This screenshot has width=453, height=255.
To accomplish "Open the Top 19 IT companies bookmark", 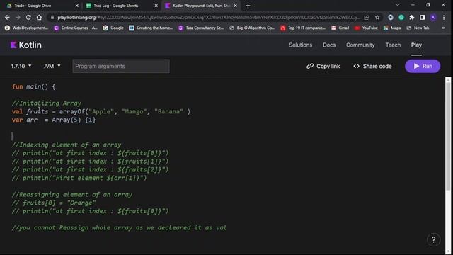I will click(x=303, y=28).
